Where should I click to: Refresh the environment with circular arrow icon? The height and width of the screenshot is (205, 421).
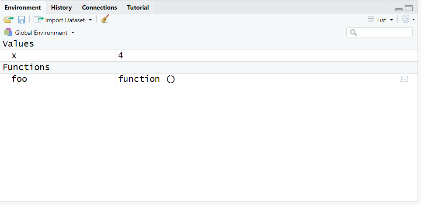pos(405,20)
